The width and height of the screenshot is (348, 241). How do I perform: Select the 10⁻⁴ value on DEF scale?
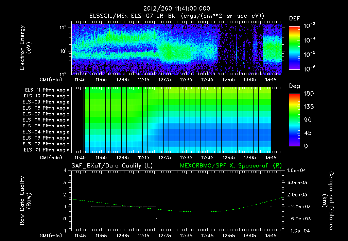[309, 40]
